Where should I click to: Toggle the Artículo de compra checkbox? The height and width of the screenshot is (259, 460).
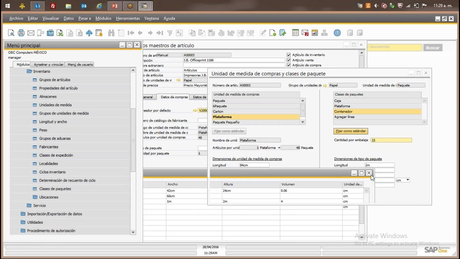click(289, 65)
